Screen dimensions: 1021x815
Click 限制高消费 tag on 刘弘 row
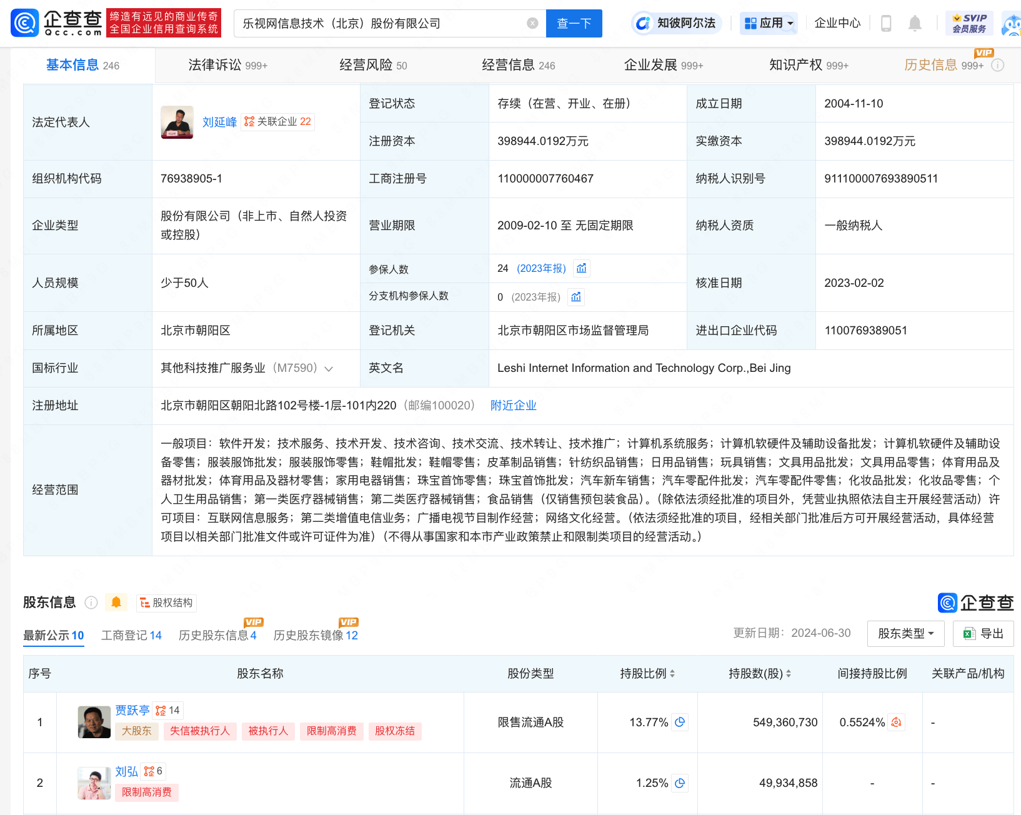147,792
